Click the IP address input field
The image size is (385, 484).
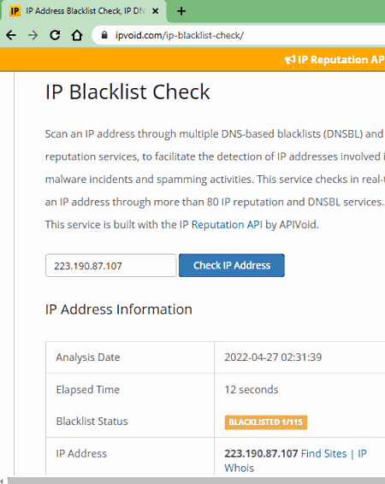111,265
